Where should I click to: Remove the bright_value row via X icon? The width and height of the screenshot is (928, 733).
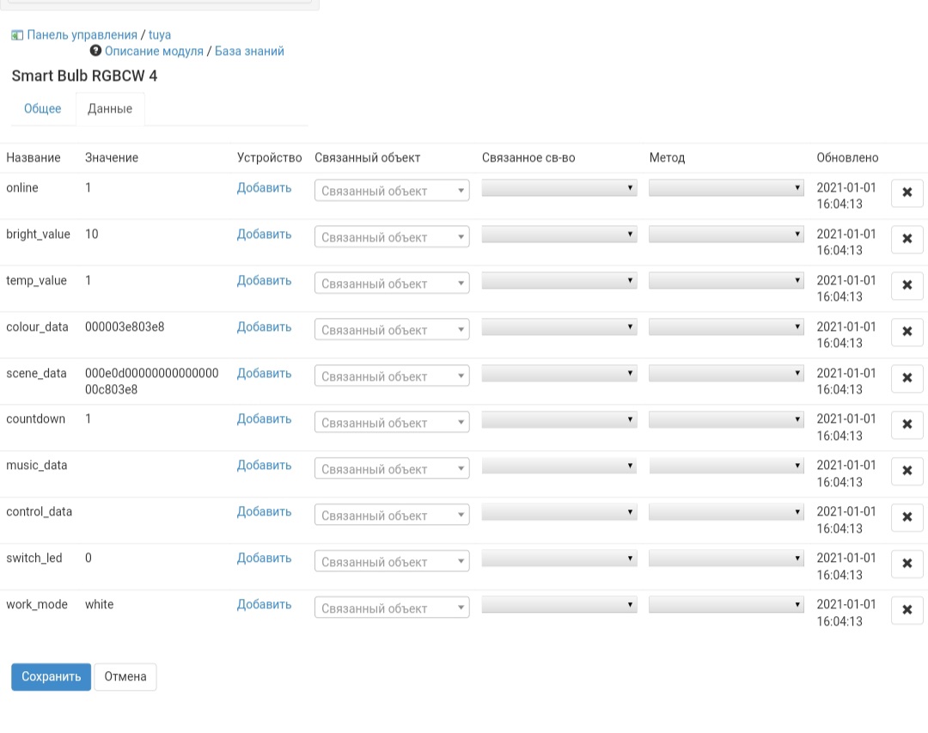[907, 239]
